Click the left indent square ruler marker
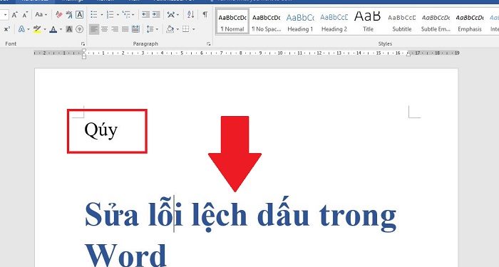 [83, 57]
